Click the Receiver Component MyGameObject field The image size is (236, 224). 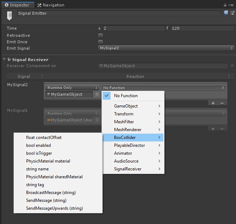(163, 66)
